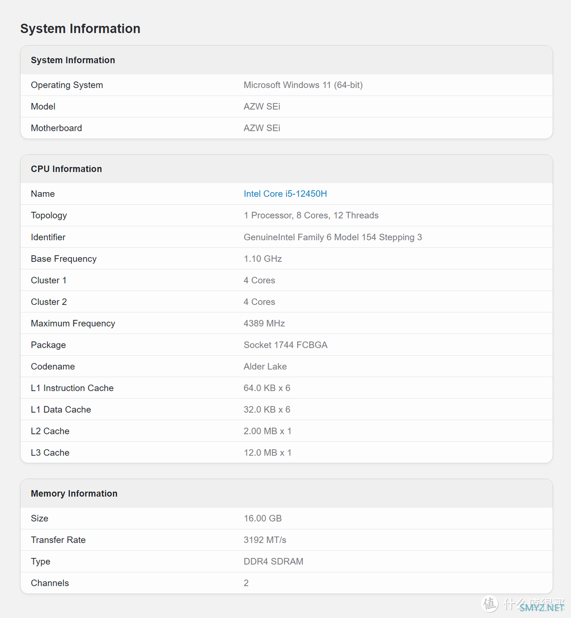571x618 pixels.
Task: Click the 'Model' label in System Information
Action: pos(43,107)
